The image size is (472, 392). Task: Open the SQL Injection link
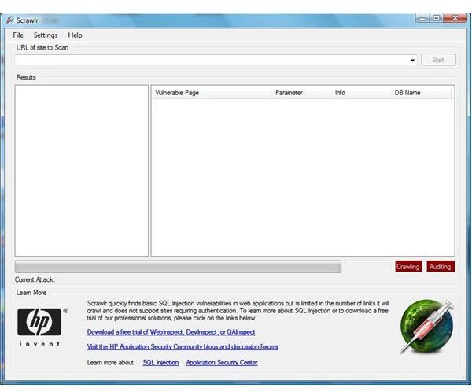click(160, 363)
